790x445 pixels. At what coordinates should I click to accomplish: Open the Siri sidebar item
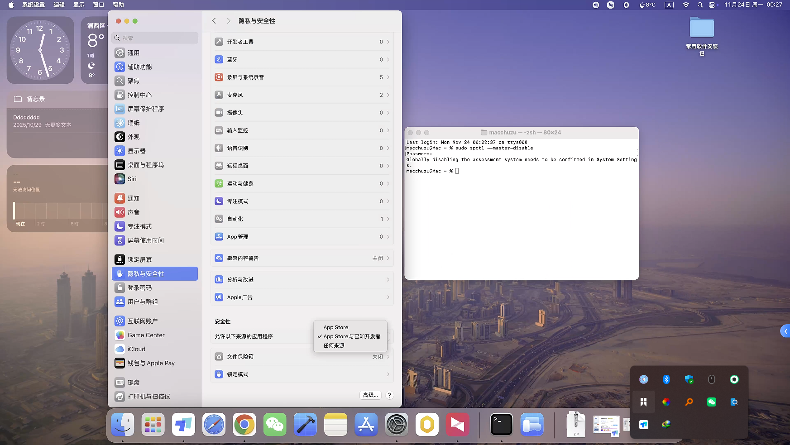click(x=131, y=179)
